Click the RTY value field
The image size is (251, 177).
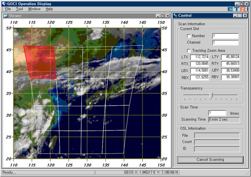[230, 64]
